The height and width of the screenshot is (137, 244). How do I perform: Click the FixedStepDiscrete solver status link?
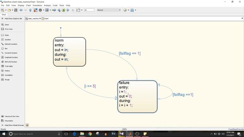236,129
